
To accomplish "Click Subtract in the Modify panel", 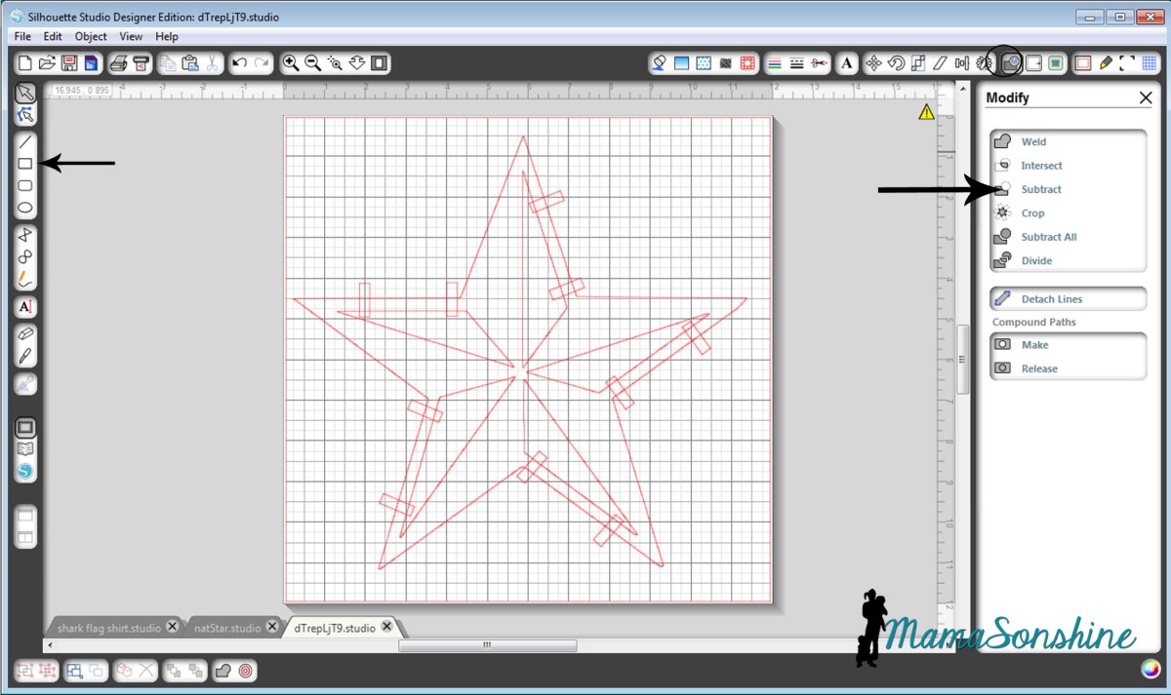I will click(x=1040, y=189).
